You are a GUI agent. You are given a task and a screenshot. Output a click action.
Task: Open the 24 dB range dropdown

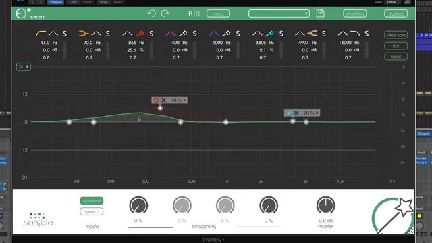[24, 67]
